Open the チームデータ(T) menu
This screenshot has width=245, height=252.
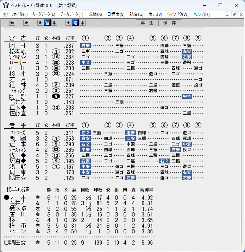71,14
